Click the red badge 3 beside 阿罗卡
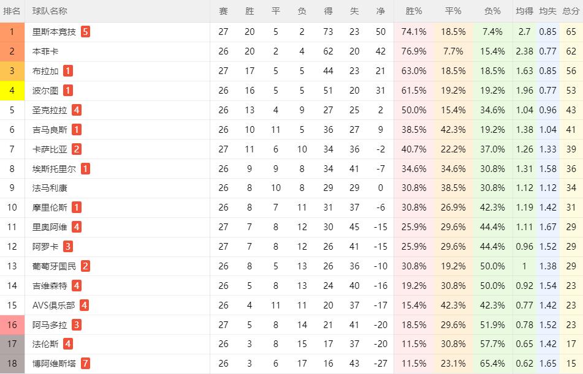Screen dimensions: 583x374 tap(67, 247)
